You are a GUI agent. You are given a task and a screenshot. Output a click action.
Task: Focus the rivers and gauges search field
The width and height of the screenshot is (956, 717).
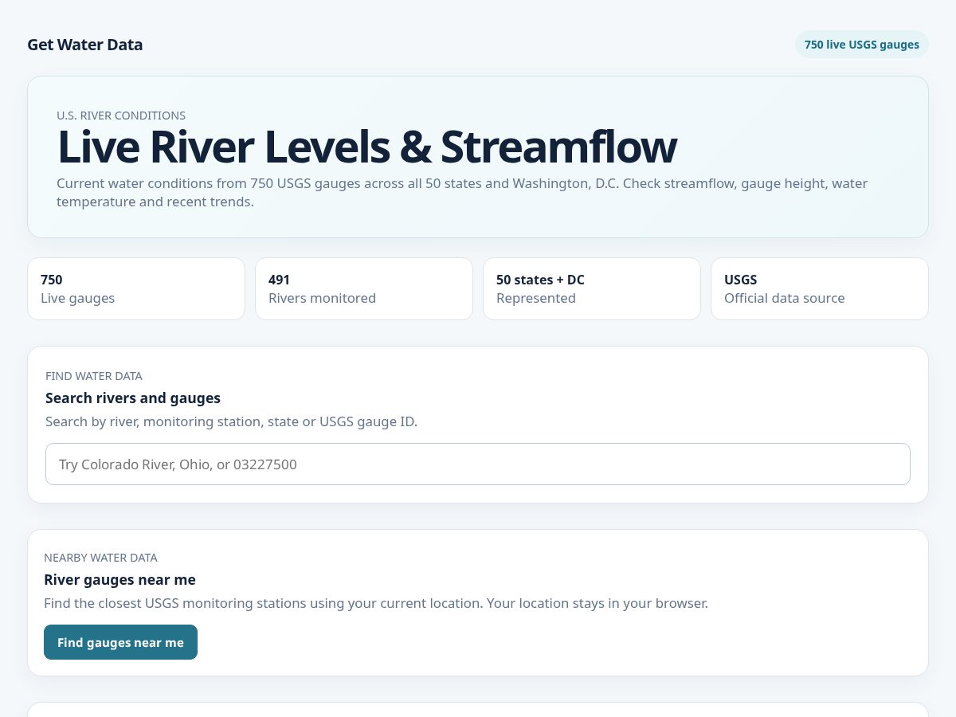click(x=478, y=464)
